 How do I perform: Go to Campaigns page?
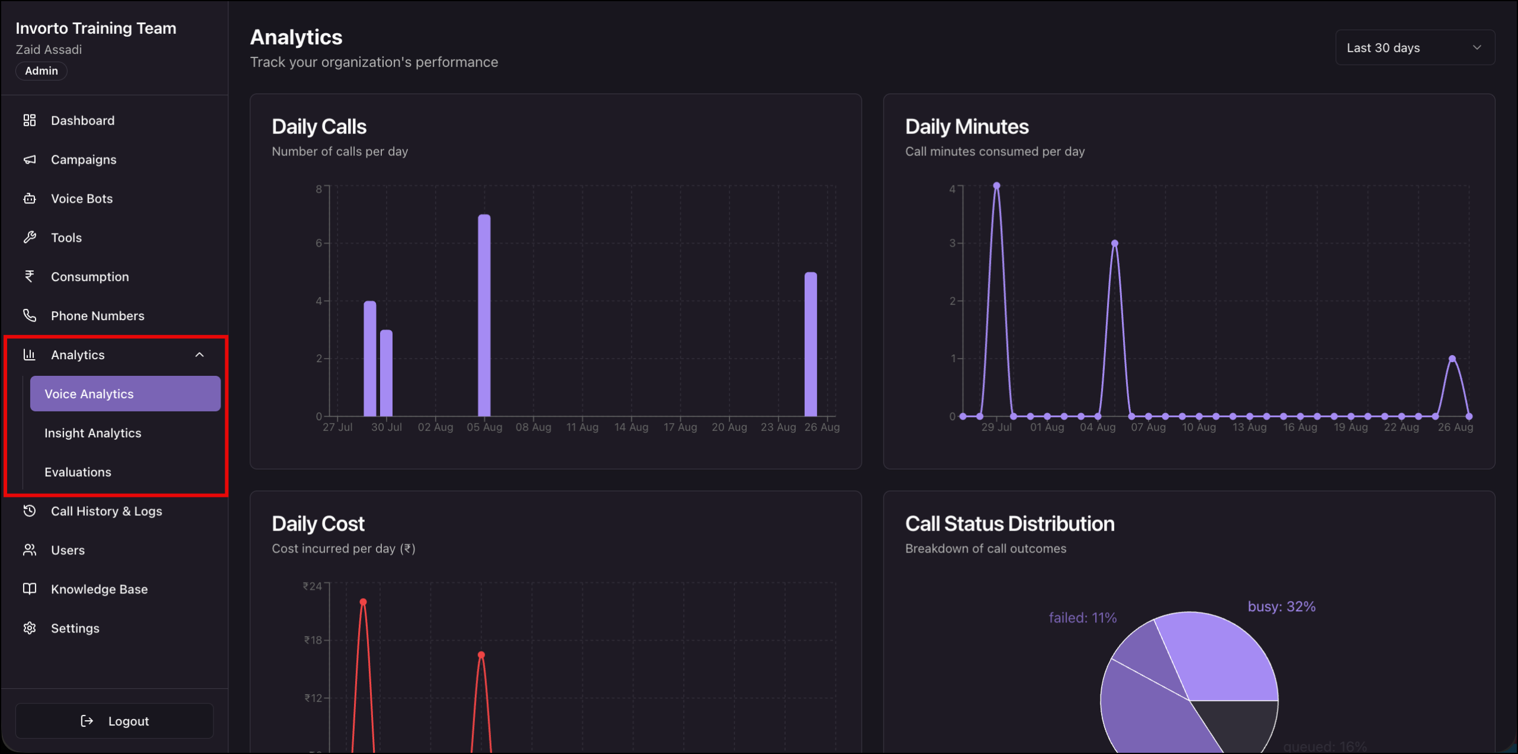[114, 159]
